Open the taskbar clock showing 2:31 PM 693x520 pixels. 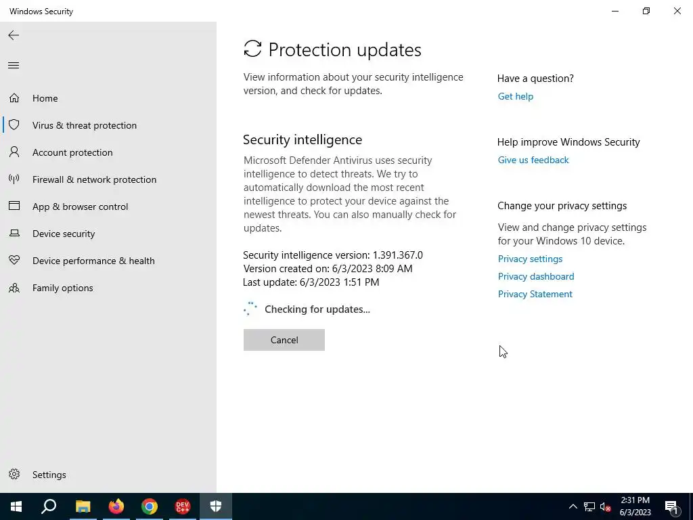635,506
